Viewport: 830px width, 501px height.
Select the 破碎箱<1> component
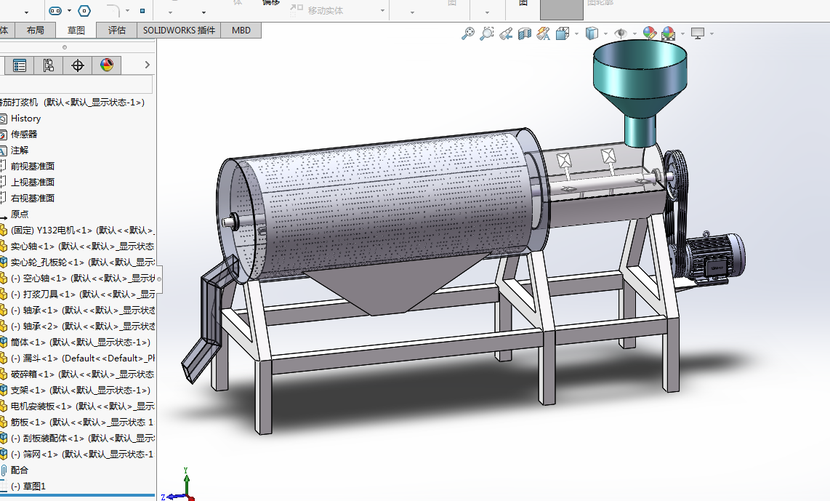point(82,374)
